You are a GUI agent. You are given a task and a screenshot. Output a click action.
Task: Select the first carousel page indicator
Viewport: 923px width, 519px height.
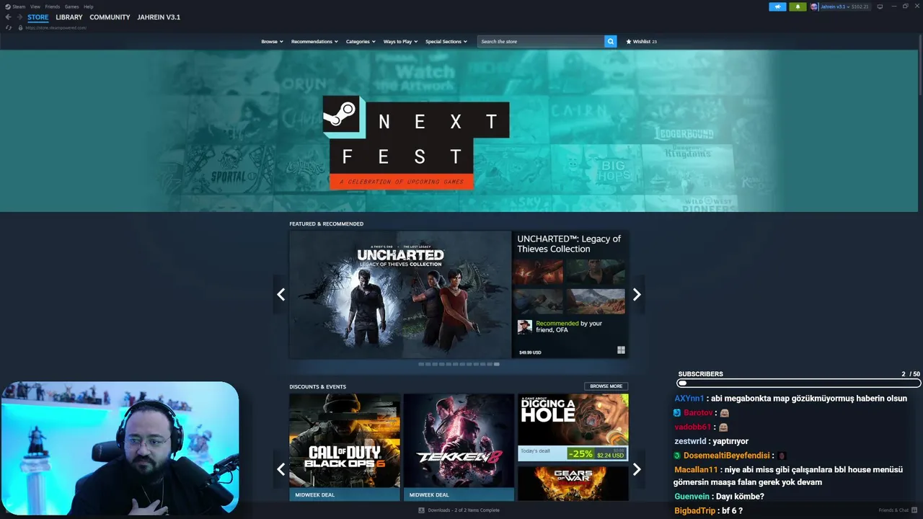click(x=422, y=364)
